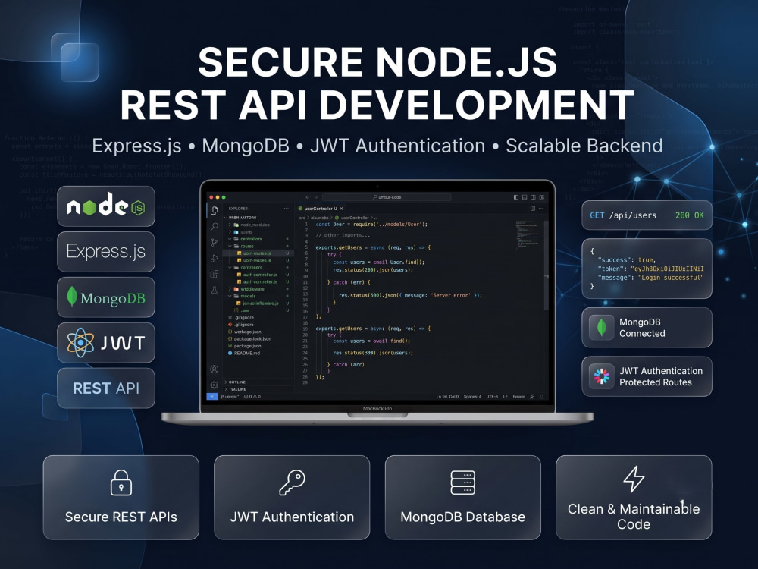758x569 pixels.
Task: Open the Run and Debug view
Action: pyautogui.click(x=215, y=259)
